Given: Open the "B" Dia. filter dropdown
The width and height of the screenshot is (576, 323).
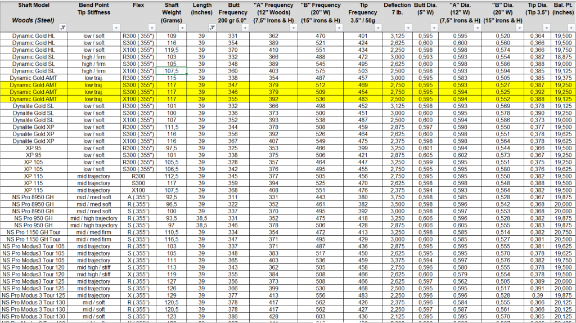Looking at the screenshot, I should pyautogui.click(x=519, y=28).
